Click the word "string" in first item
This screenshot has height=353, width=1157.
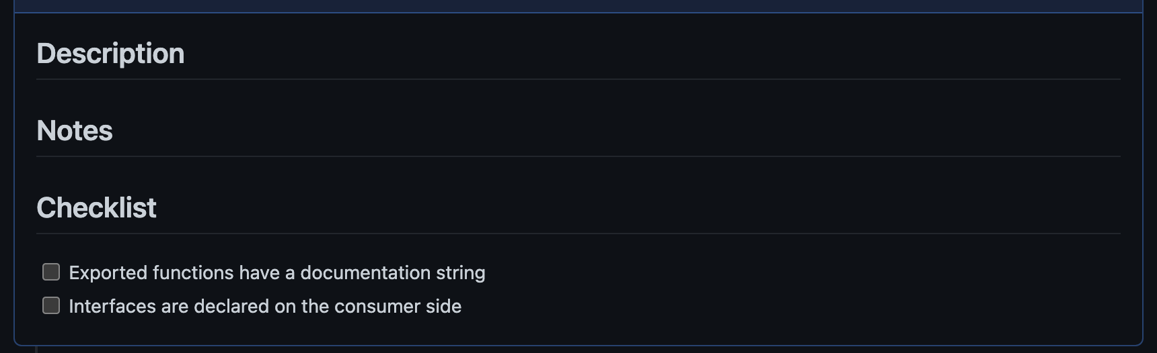point(461,273)
